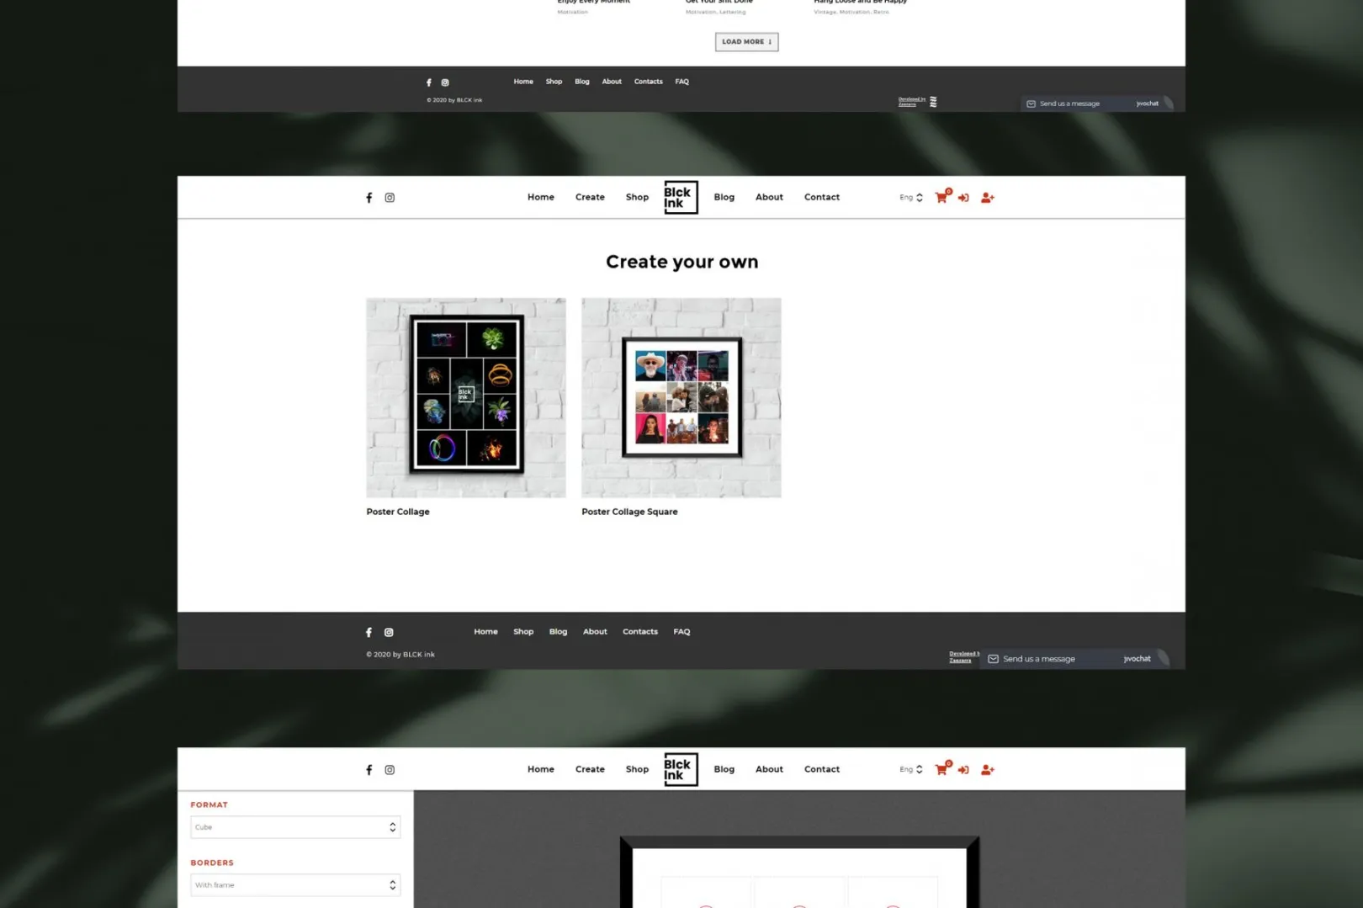Click Facebook icon in bottom page header
The image size is (1363, 908).
369,770
